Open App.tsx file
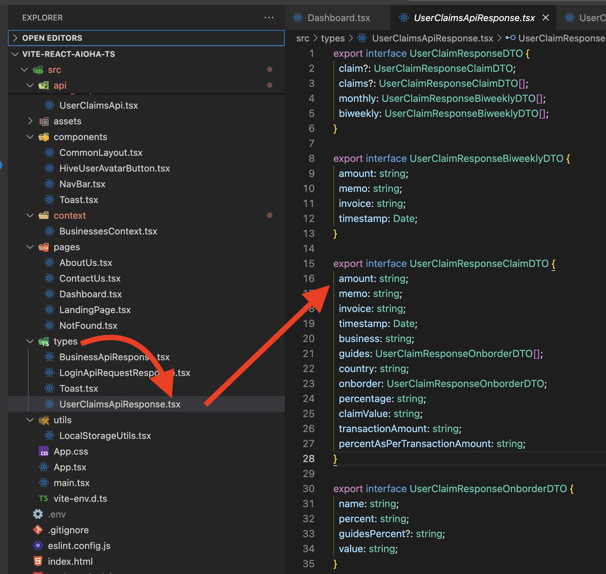This screenshot has height=574, width=606. tap(70, 467)
